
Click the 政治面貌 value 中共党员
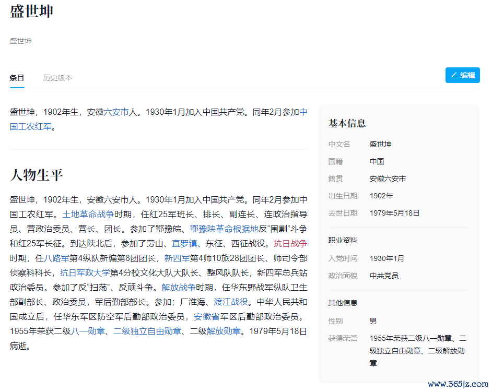tap(384, 276)
